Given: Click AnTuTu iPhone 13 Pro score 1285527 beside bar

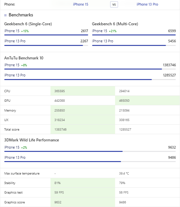Looking at the screenshot, I should [169, 75].
